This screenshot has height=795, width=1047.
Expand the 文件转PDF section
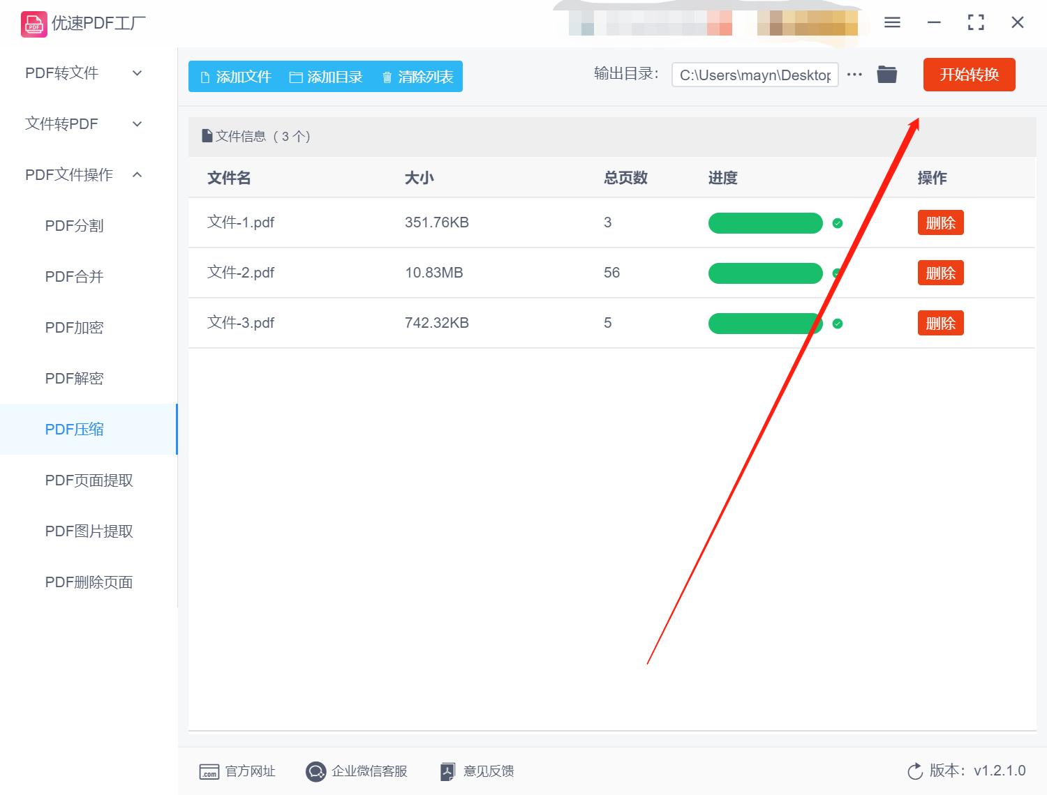pyautogui.click(x=82, y=123)
